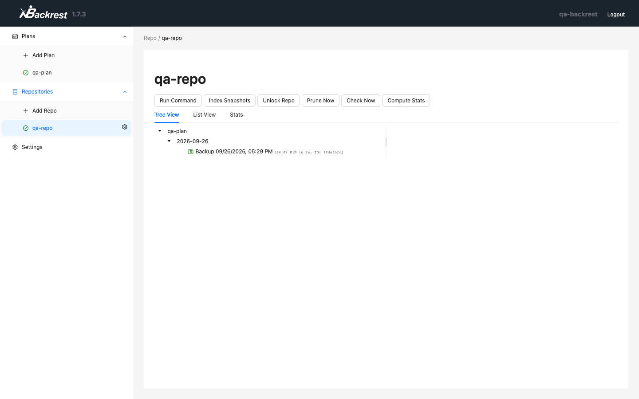Collapse the Plans sidebar section
The height and width of the screenshot is (399, 639).
[125, 36]
